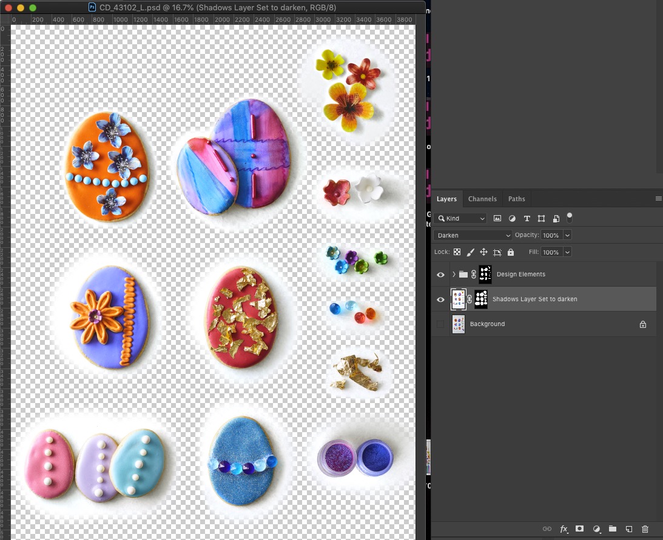Click the Background layer thumbnail
Image resolution: width=663 pixels, height=540 pixels.
[x=458, y=324]
